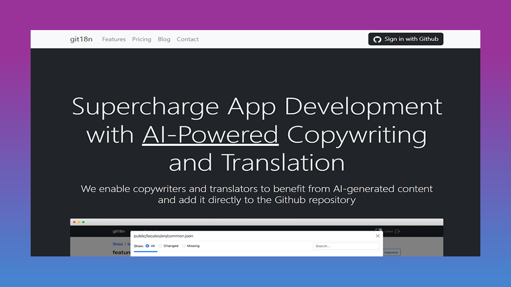
Task: Click the underlined AI-Powered headline text
Action: pyautogui.click(x=210, y=135)
